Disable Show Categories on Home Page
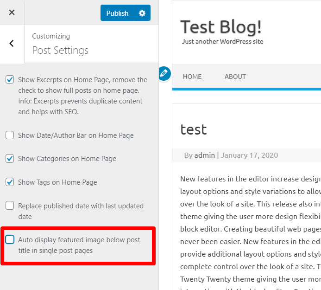This screenshot has width=321, height=290. 10,159
